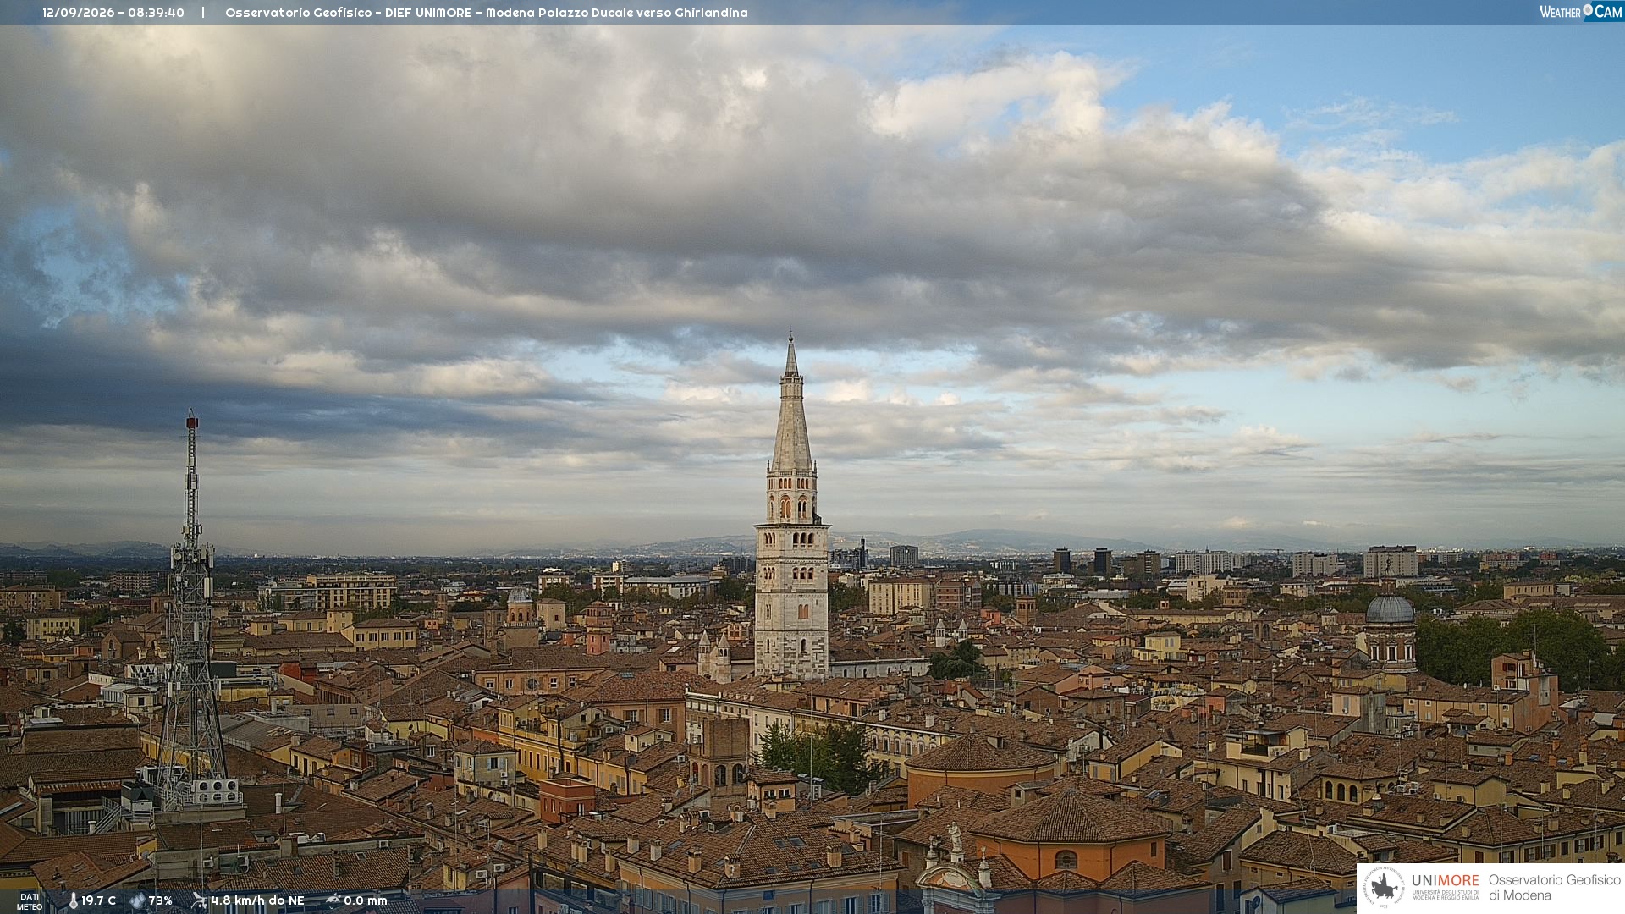Viewport: 1625px width, 914px height.
Task: Click the WeatherCam lens icon
Action: 1588,10
